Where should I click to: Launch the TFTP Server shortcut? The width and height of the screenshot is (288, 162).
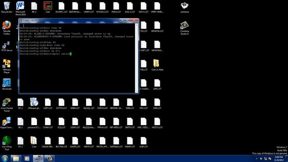click(x=7, y=46)
